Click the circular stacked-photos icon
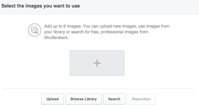Image resolution: width=199 pixels, height=109 pixels. [x=35, y=30]
